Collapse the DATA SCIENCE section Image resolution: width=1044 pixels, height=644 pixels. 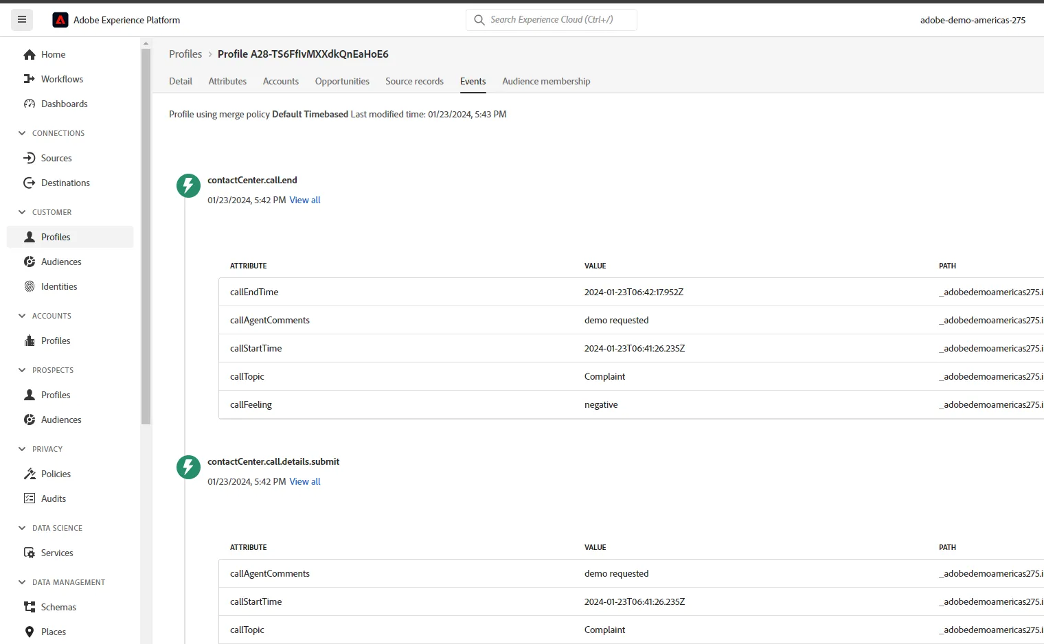point(22,528)
